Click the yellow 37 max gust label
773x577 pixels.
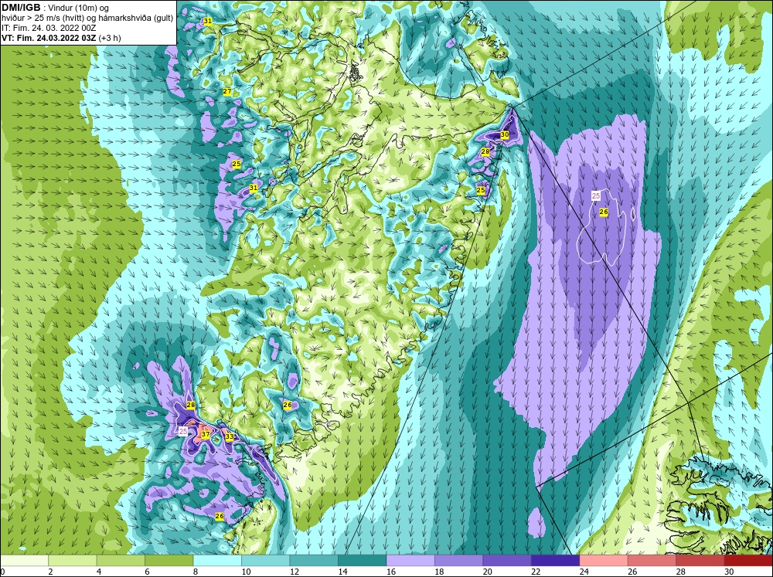[x=206, y=435]
